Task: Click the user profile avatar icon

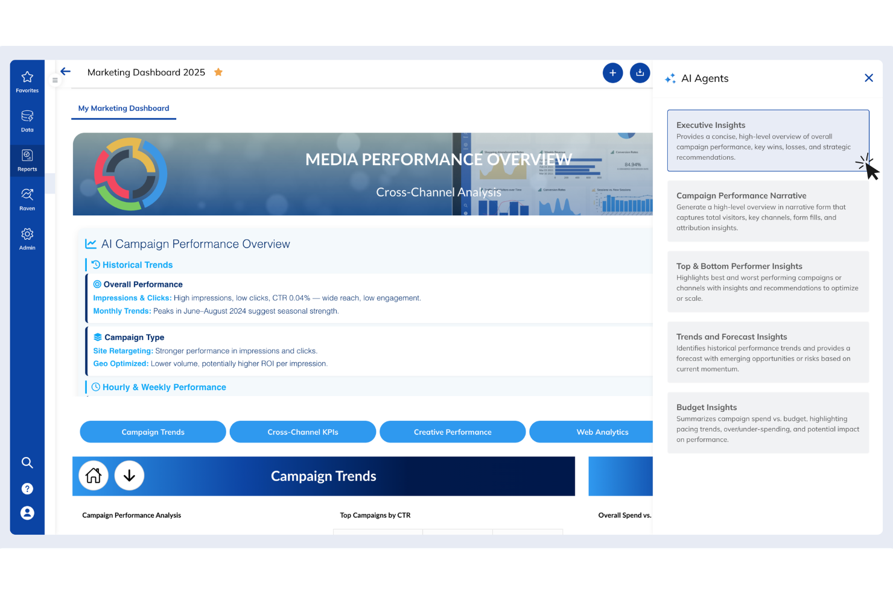Action: click(27, 512)
